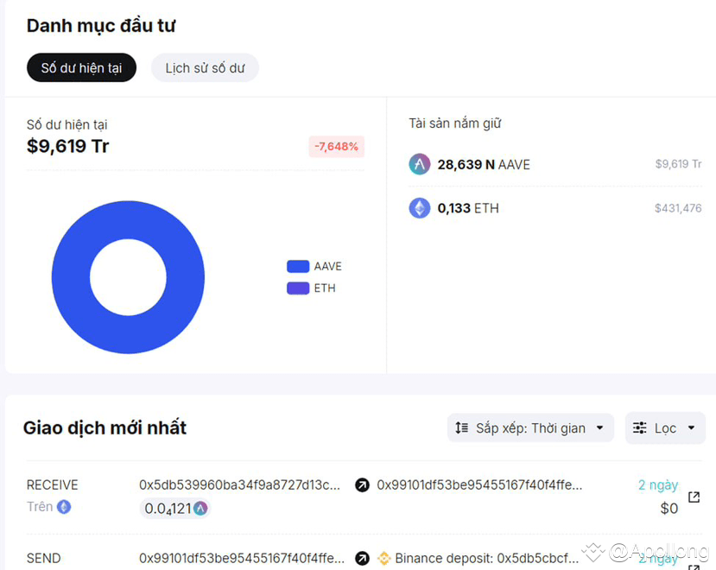Click the 2 ngày timestamp on the SEND row
716x570 pixels.
657,558
